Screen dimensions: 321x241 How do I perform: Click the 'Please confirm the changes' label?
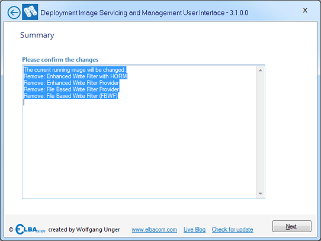60,60
